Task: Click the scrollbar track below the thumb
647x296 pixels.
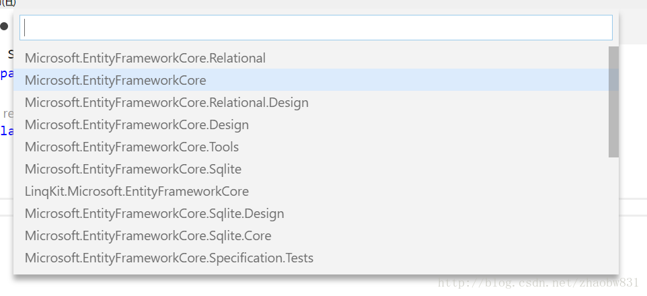Action: pyautogui.click(x=613, y=215)
